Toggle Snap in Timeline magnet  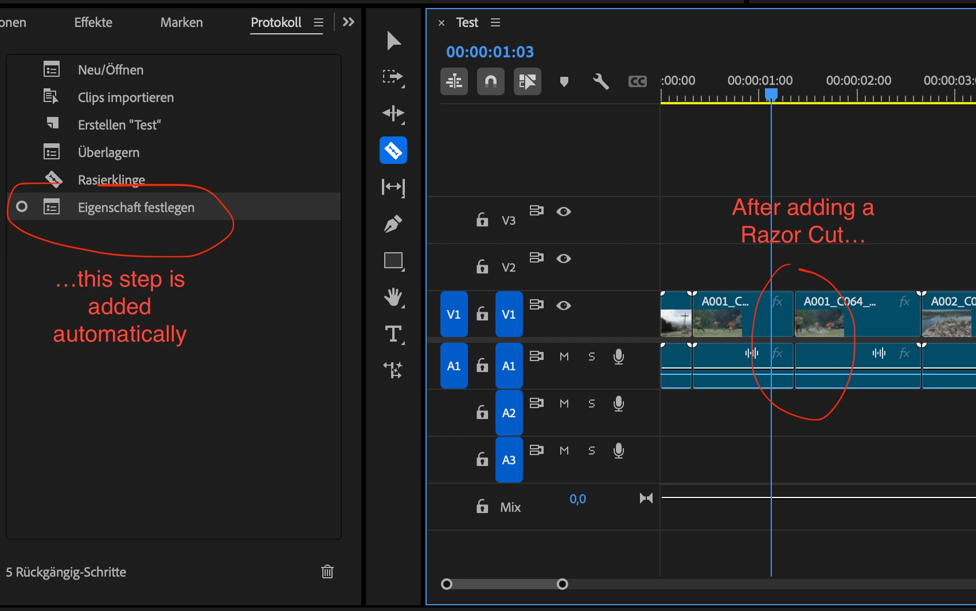[491, 81]
